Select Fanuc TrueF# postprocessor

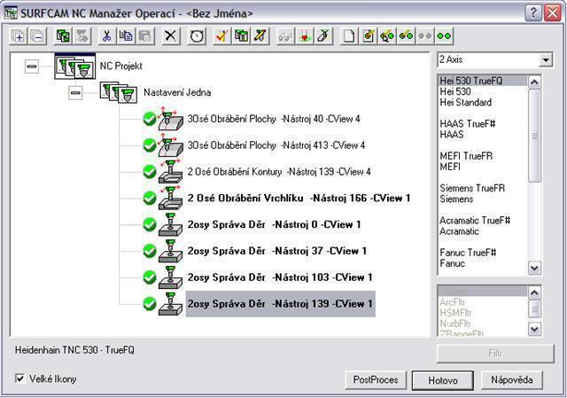click(482, 253)
